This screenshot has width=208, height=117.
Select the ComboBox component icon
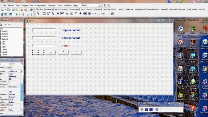tap(90, 14)
